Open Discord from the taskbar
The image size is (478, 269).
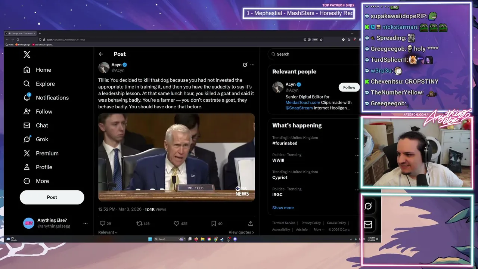coord(235,239)
